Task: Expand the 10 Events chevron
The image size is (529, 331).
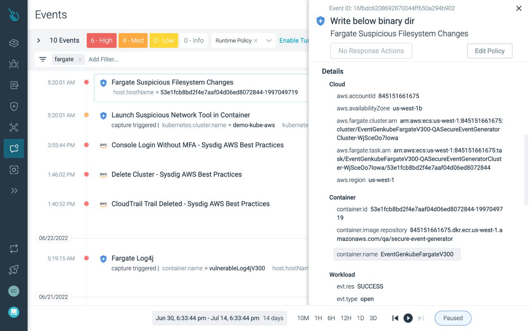Action: tap(38, 40)
